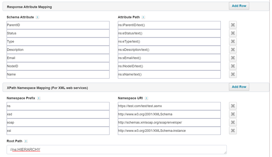Select the https://test.com/test/test.asmx URI field
The width and height of the screenshot is (272, 157).
point(169,106)
